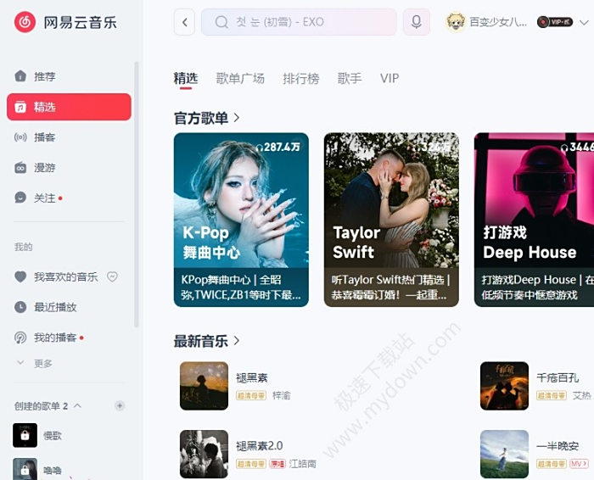Image resolution: width=594 pixels, height=480 pixels.
Task: Expand the 更多 section in sidebar
Action: [x=34, y=364]
